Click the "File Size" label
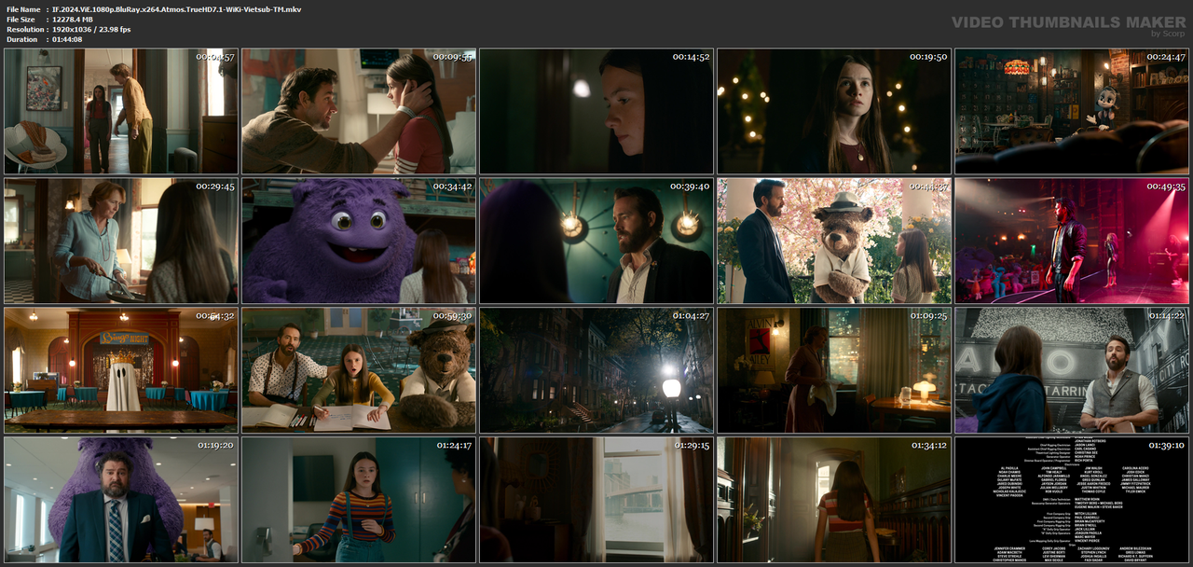The width and height of the screenshot is (1193, 567). pos(21,20)
